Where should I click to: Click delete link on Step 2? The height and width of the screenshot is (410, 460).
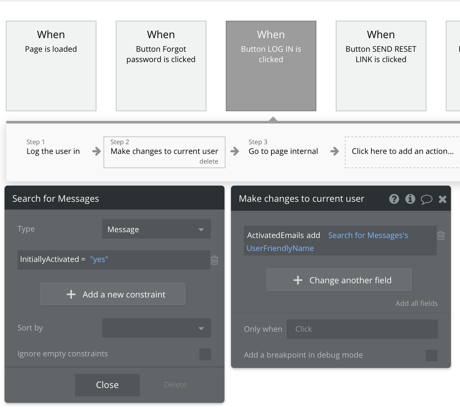[209, 161]
